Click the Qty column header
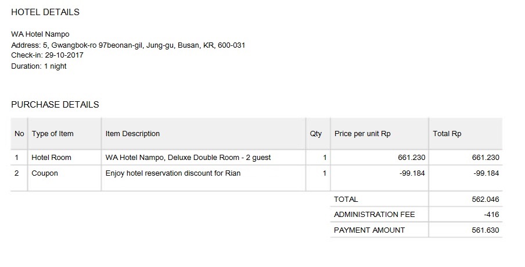 coord(316,134)
